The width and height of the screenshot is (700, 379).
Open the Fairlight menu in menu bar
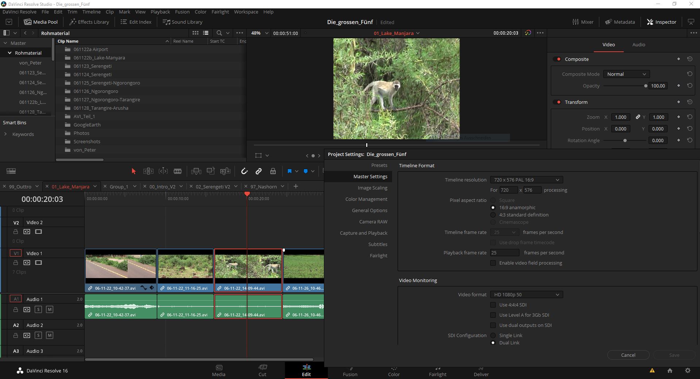220,12
